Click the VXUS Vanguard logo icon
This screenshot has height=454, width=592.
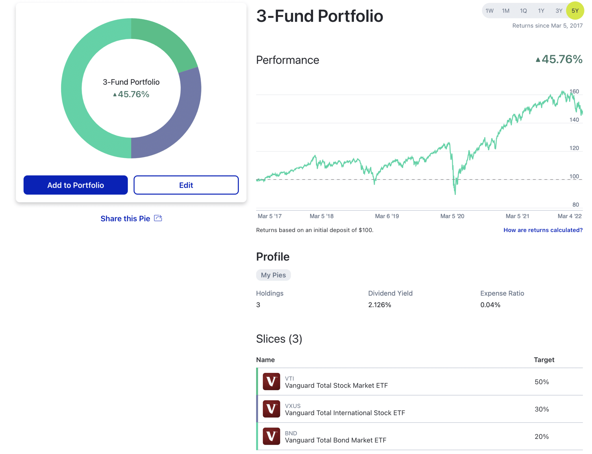click(271, 409)
